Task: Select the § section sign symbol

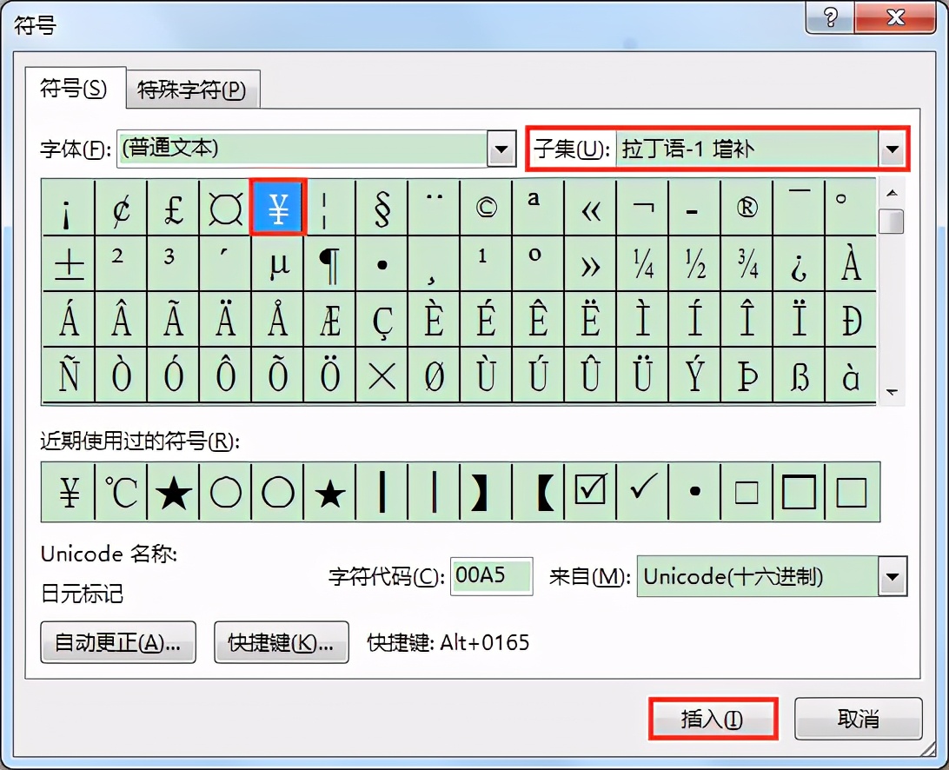Action: [382, 207]
